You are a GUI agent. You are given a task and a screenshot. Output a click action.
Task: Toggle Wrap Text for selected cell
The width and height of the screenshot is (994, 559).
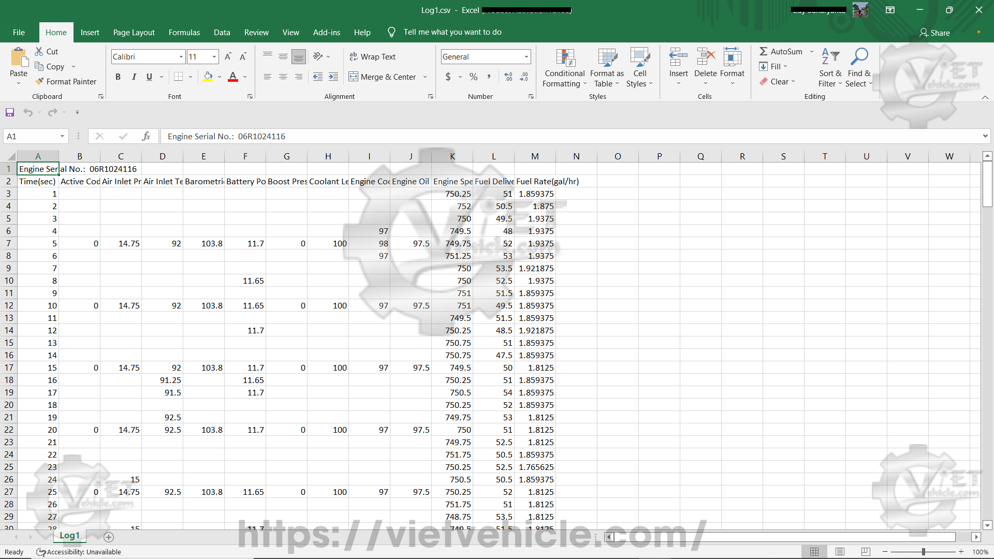tap(373, 56)
